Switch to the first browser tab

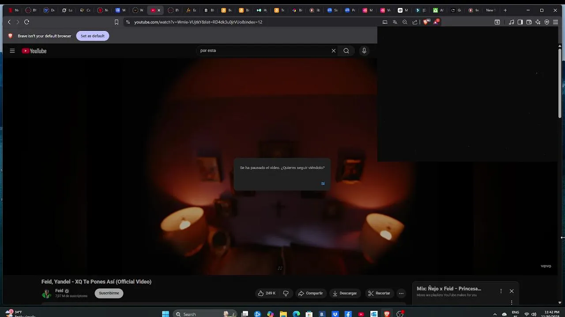point(14,10)
